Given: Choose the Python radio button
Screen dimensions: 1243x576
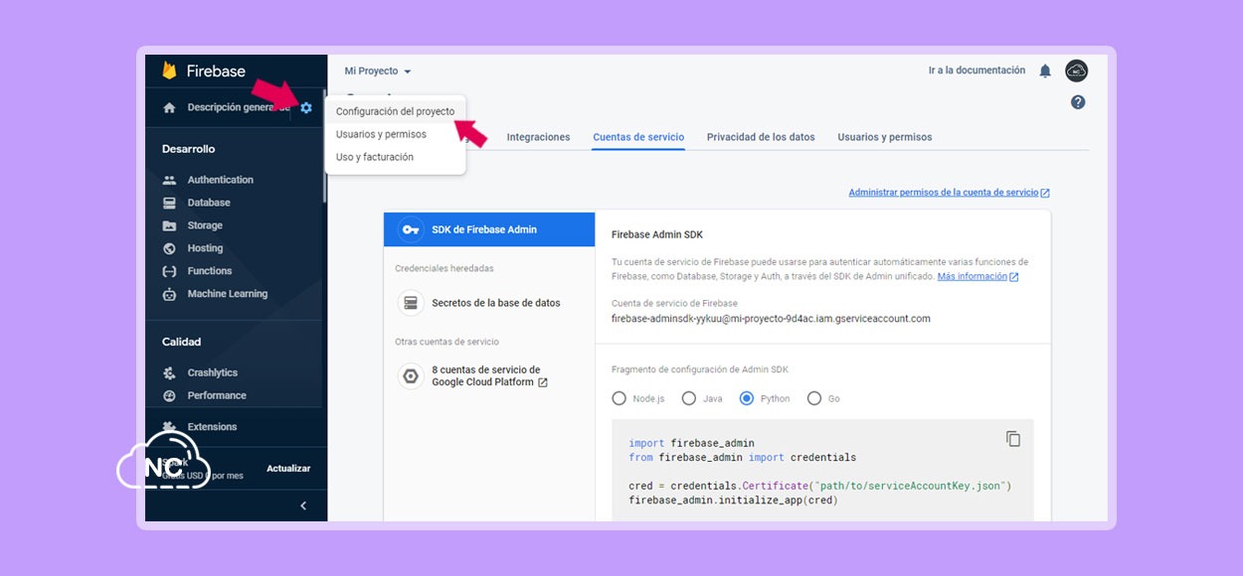Looking at the screenshot, I should pos(747,398).
